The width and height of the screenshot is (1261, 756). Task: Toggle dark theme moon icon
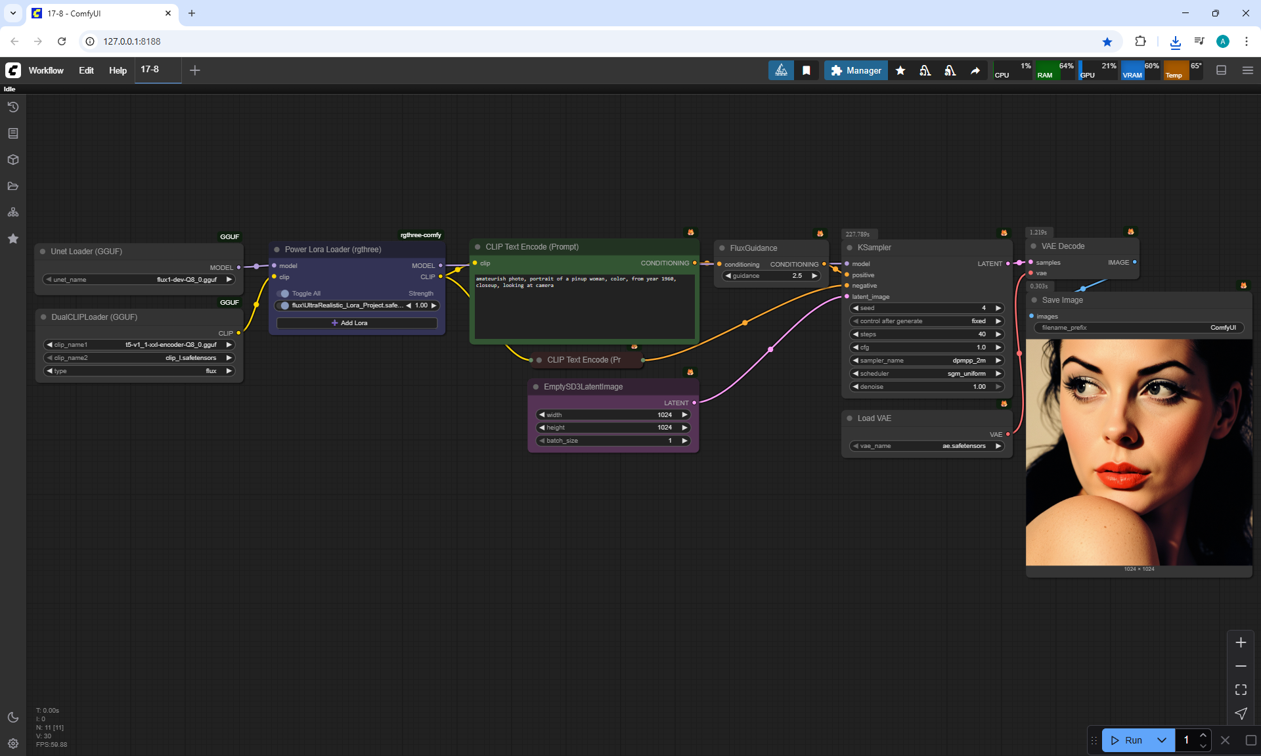pos(13,717)
